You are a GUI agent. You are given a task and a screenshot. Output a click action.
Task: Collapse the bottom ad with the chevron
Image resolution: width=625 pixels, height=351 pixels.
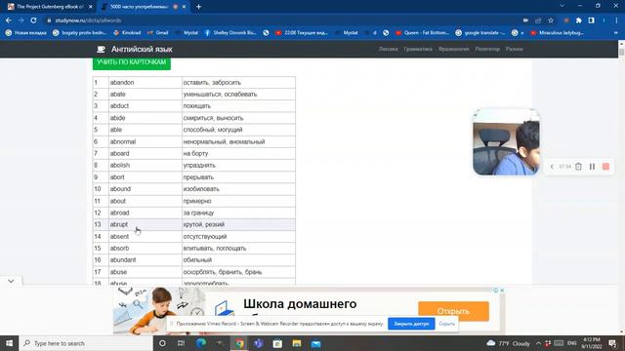click(11, 281)
